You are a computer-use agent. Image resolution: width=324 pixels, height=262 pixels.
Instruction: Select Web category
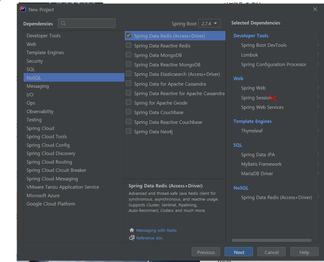pyautogui.click(x=74, y=44)
